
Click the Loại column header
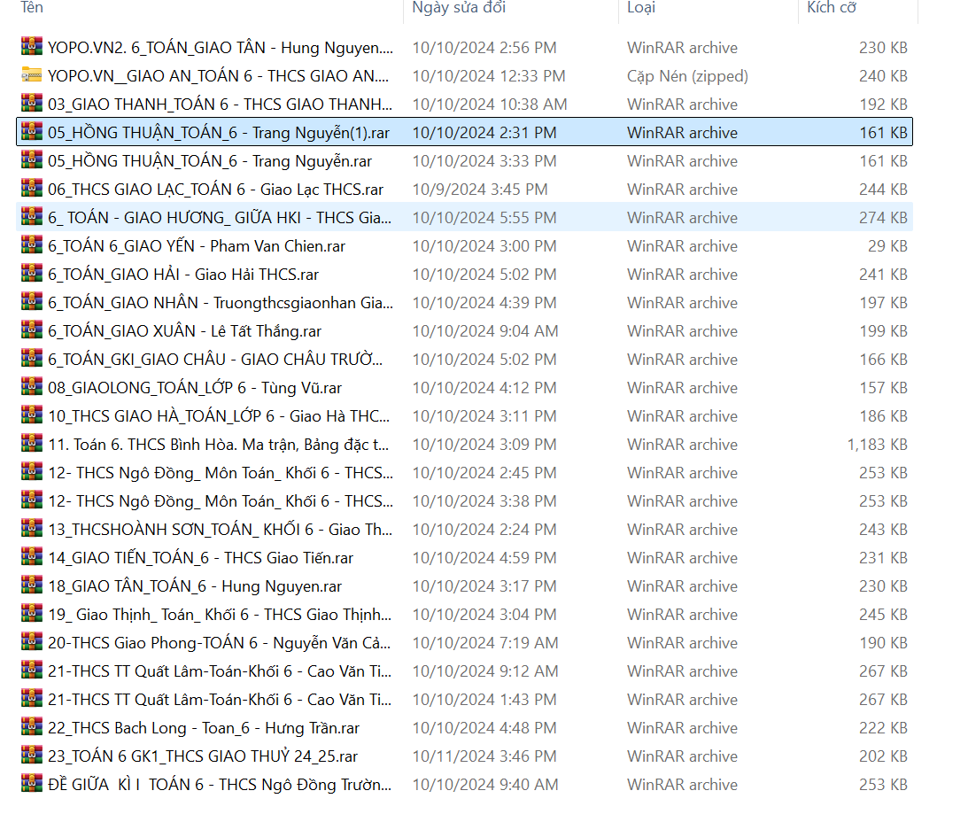(641, 8)
